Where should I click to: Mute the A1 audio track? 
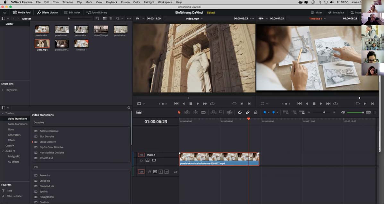167,171
